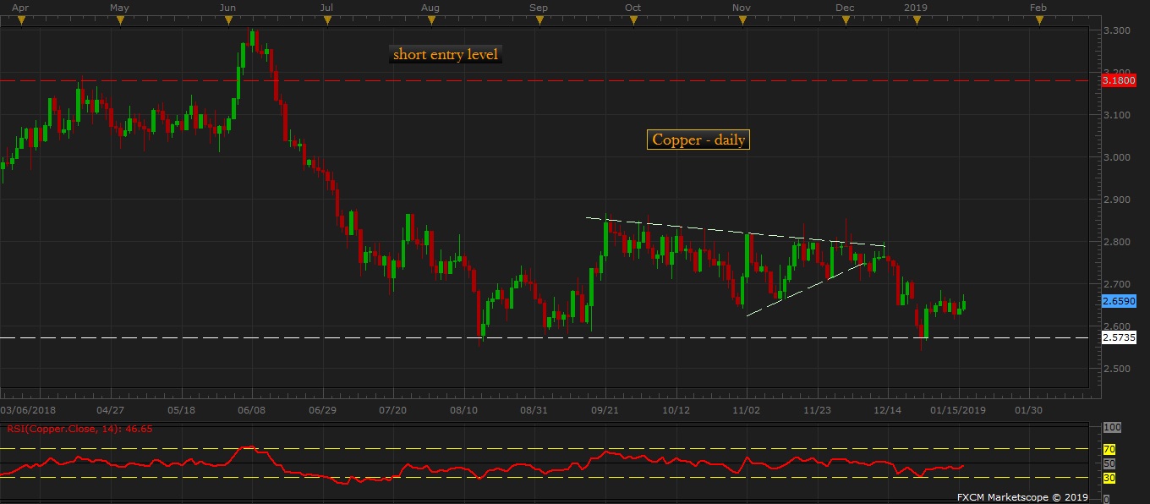Image resolution: width=1150 pixels, height=504 pixels.
Task: Click the 2.500 price axis label
Action: pos(1118,369)
